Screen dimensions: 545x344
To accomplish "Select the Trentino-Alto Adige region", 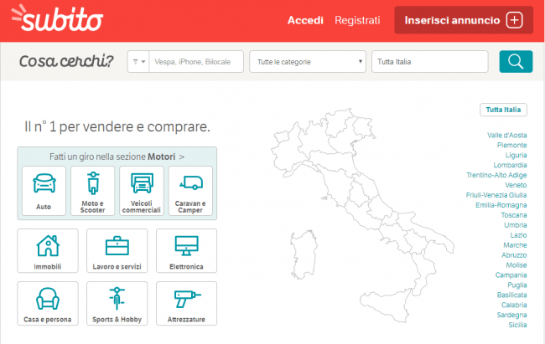I will (496, 175).
